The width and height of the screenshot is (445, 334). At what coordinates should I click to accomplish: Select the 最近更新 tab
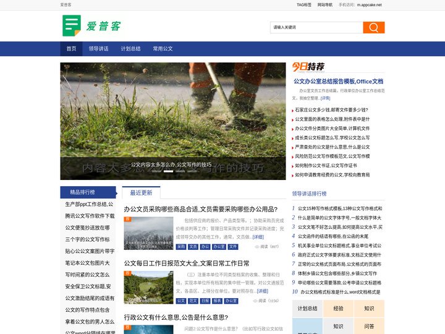coord(141,192)
